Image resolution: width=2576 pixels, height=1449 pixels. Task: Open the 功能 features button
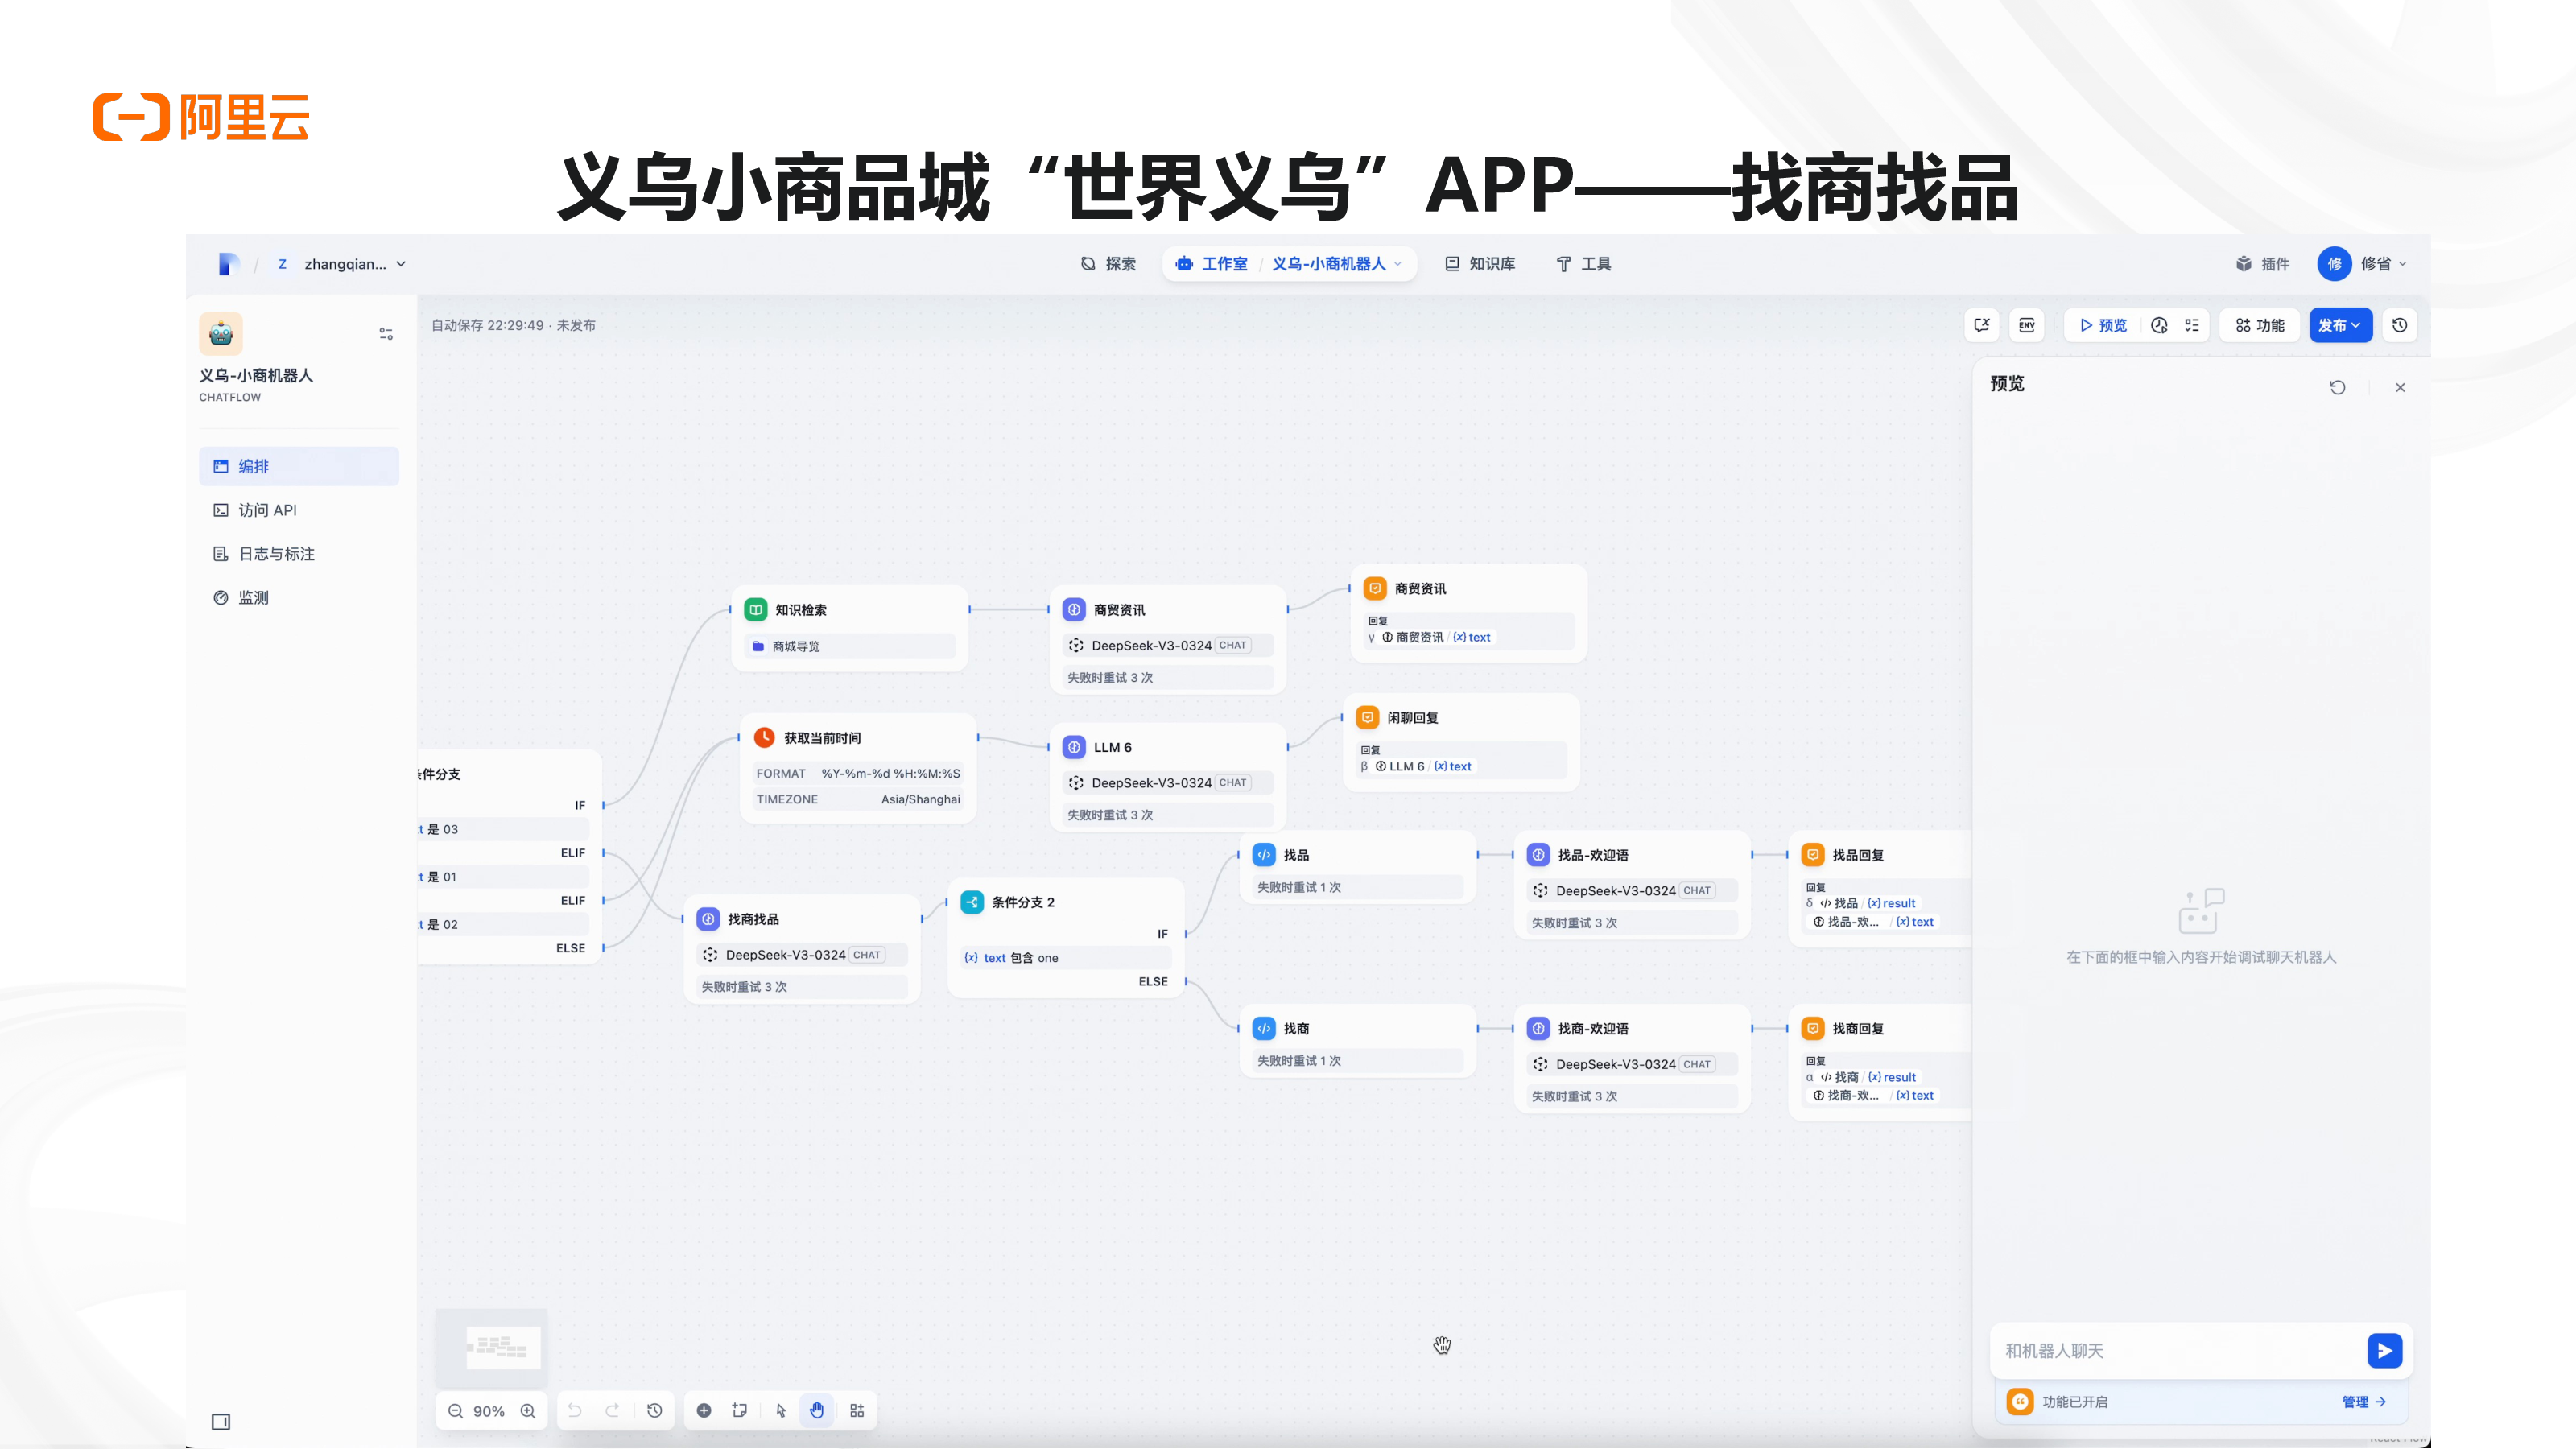tap(2260, 325)
